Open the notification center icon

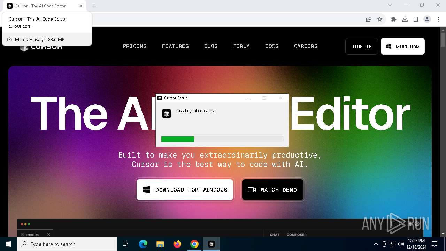click(435, 244)
